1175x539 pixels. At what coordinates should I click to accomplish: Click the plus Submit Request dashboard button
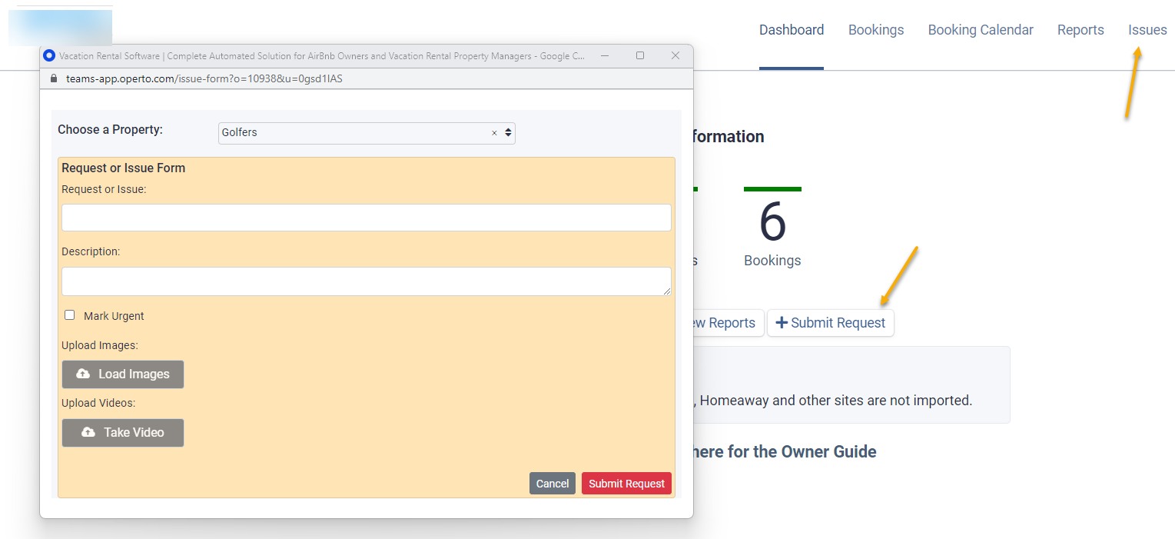click(831, 323)
